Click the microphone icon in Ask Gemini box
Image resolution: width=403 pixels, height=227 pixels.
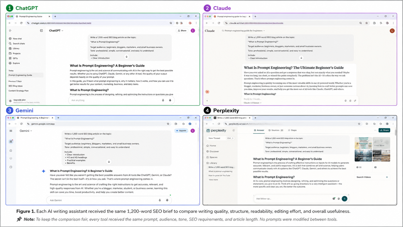click(x=160, y=200)
